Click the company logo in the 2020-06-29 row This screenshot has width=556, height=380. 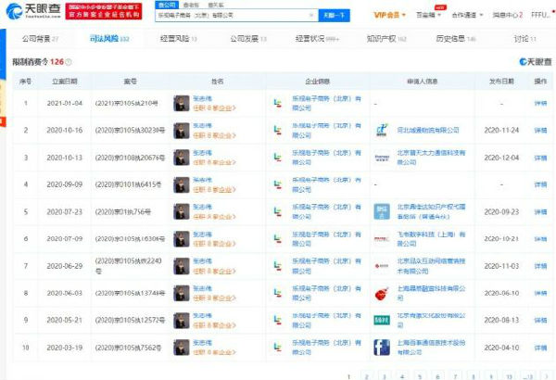coord(278,266)
